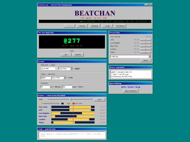Click Los Angeles 04:00 time in Explore
Image resolution: width=190 pixels, height=142 pixels.
(x=102, y=113)
